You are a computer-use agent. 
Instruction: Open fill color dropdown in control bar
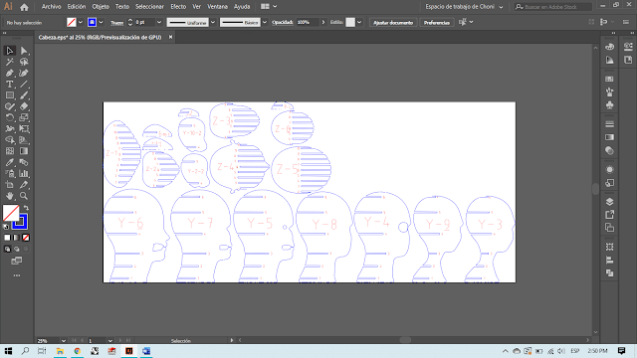(81, 22)
